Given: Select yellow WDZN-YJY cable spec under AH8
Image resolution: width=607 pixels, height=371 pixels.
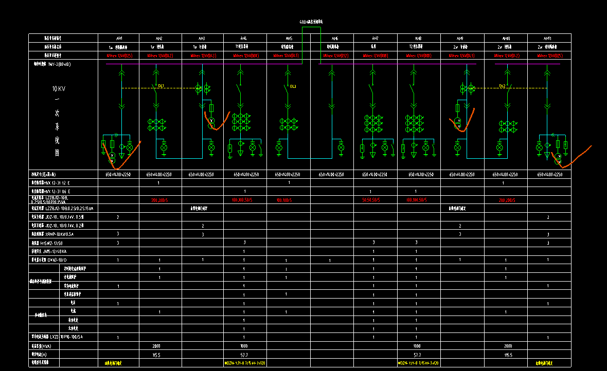Looking at the screenshot, I should 418,363.
